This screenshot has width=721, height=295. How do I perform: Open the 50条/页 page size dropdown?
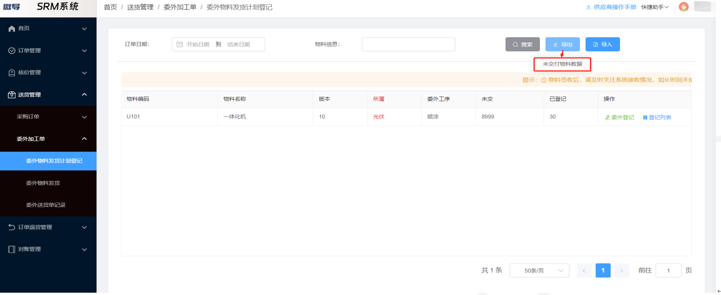(539, 271)
